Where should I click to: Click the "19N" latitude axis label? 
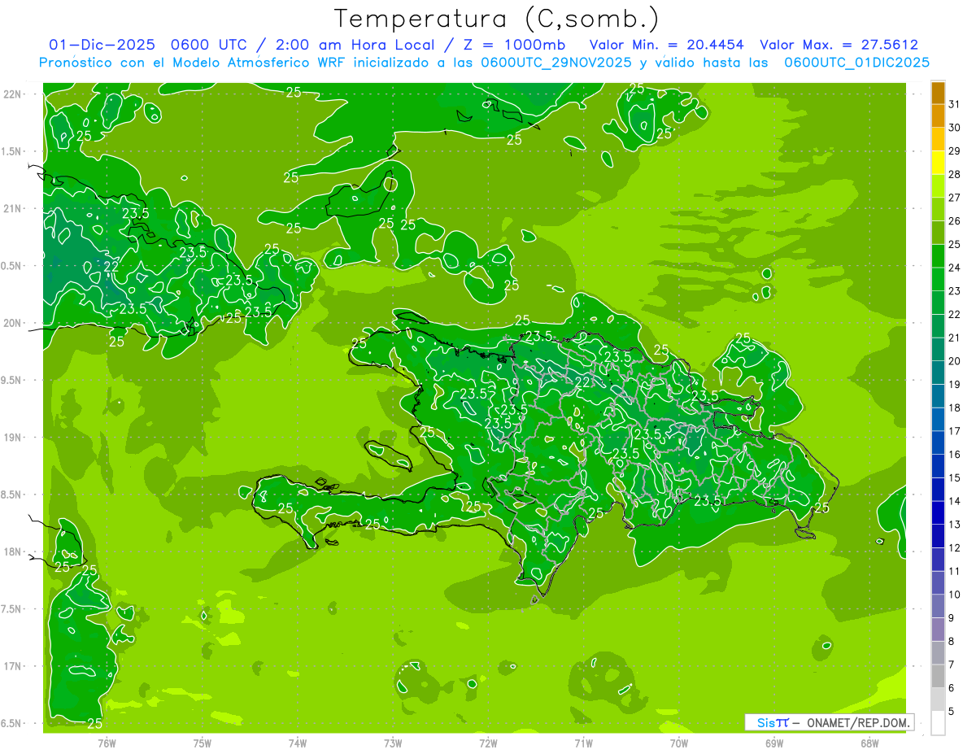[11, 438]
